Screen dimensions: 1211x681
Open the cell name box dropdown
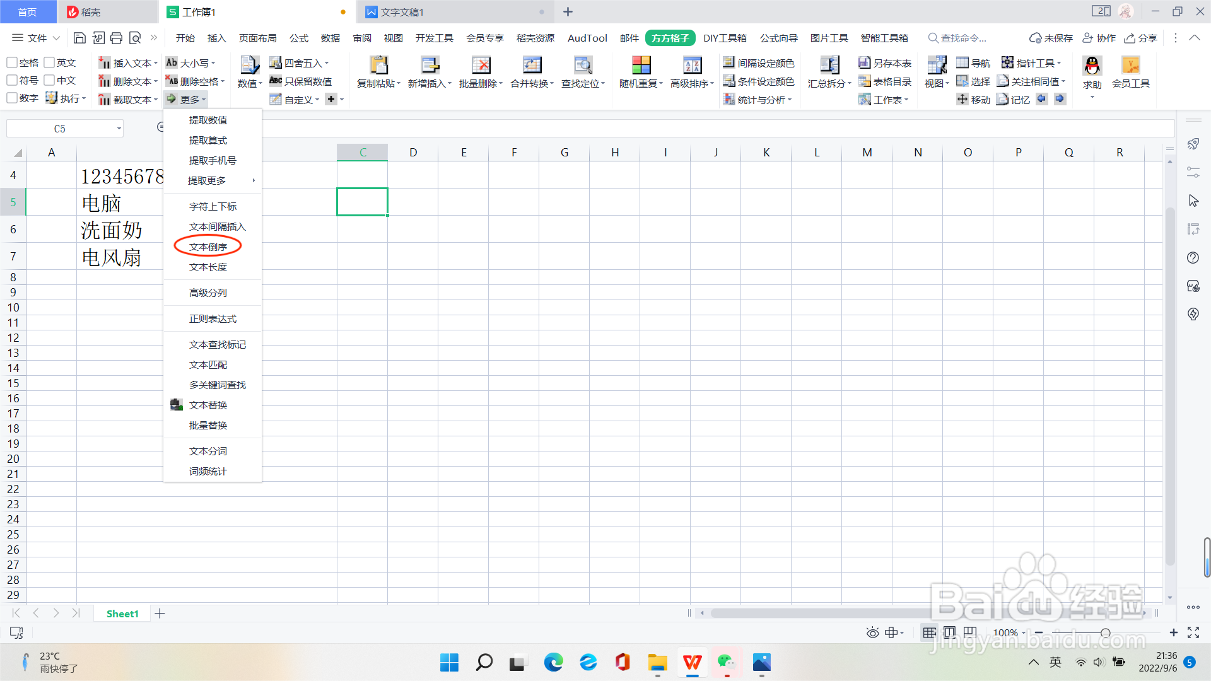point(119,129)
